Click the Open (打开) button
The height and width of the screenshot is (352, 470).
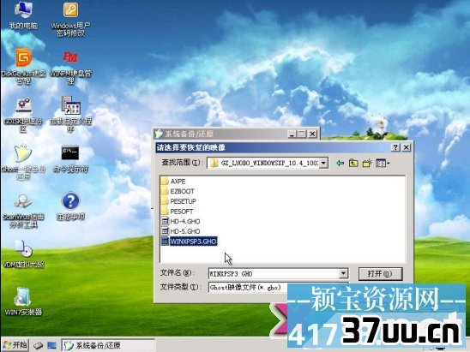(x=380, y=274)
